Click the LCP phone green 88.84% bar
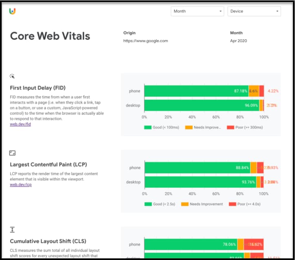Screen dimensions: 295x260 point(197,168)
